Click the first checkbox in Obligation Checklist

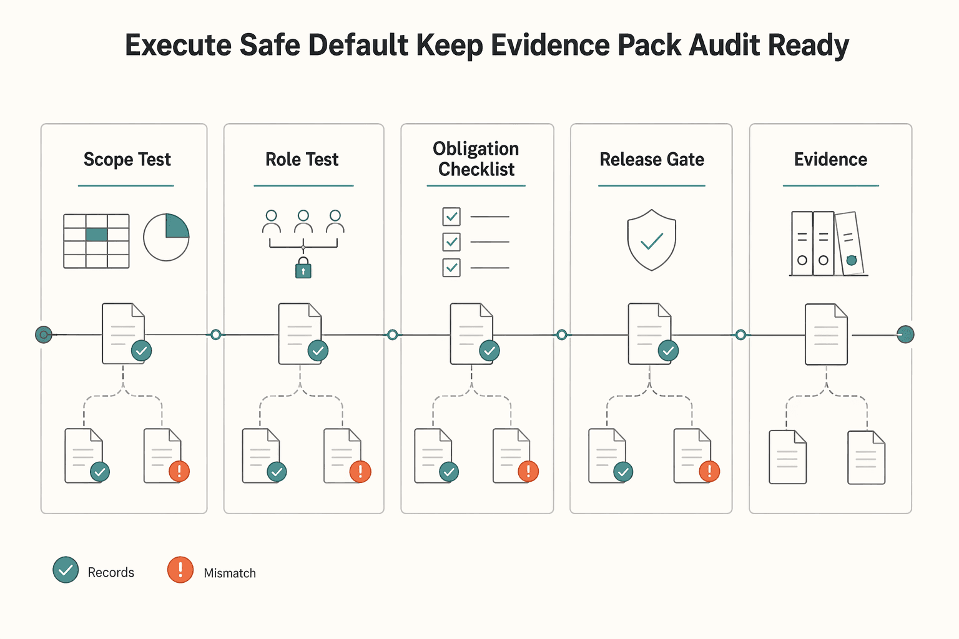pos(451,217)
